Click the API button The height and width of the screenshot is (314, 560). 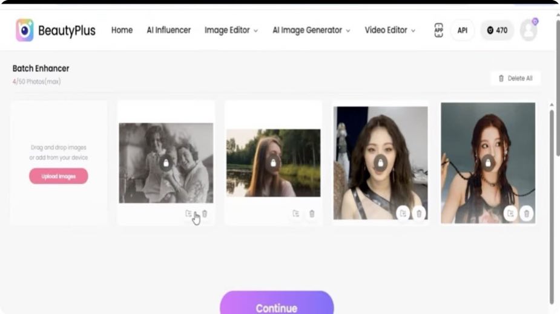click(462, 30)
